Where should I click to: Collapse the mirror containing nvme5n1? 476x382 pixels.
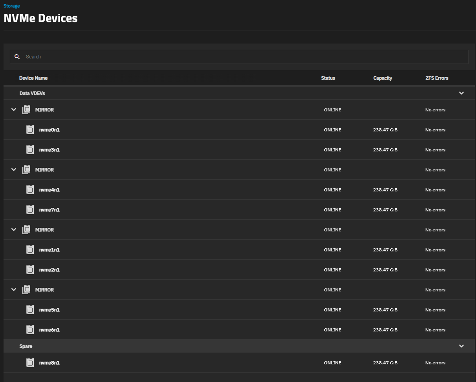point(14,290)
